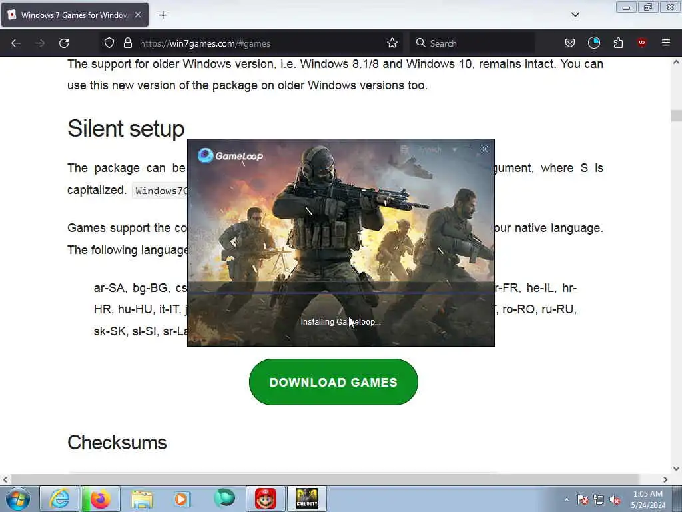This screenshot has width=682, height=512.
Task: Open Windows Explorer folder in taskbar
Action: (142, 499)
